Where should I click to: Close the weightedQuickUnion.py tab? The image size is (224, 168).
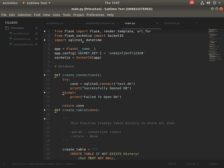pyautogui.click(x=118, y=23)
